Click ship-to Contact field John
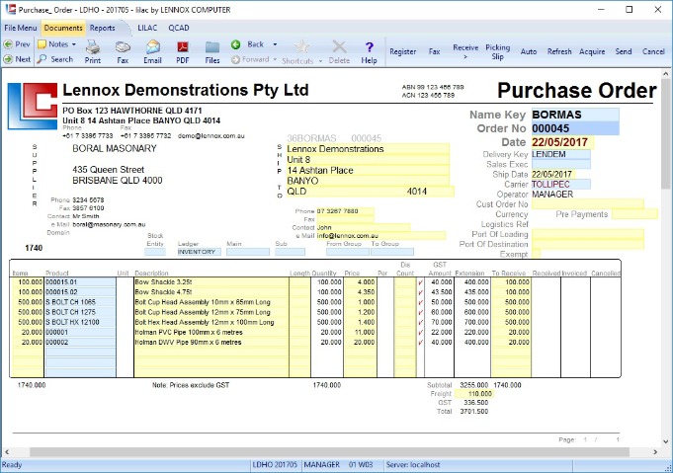Image resolution: width=673 pixels, height=473 pixels. (363, 227)
